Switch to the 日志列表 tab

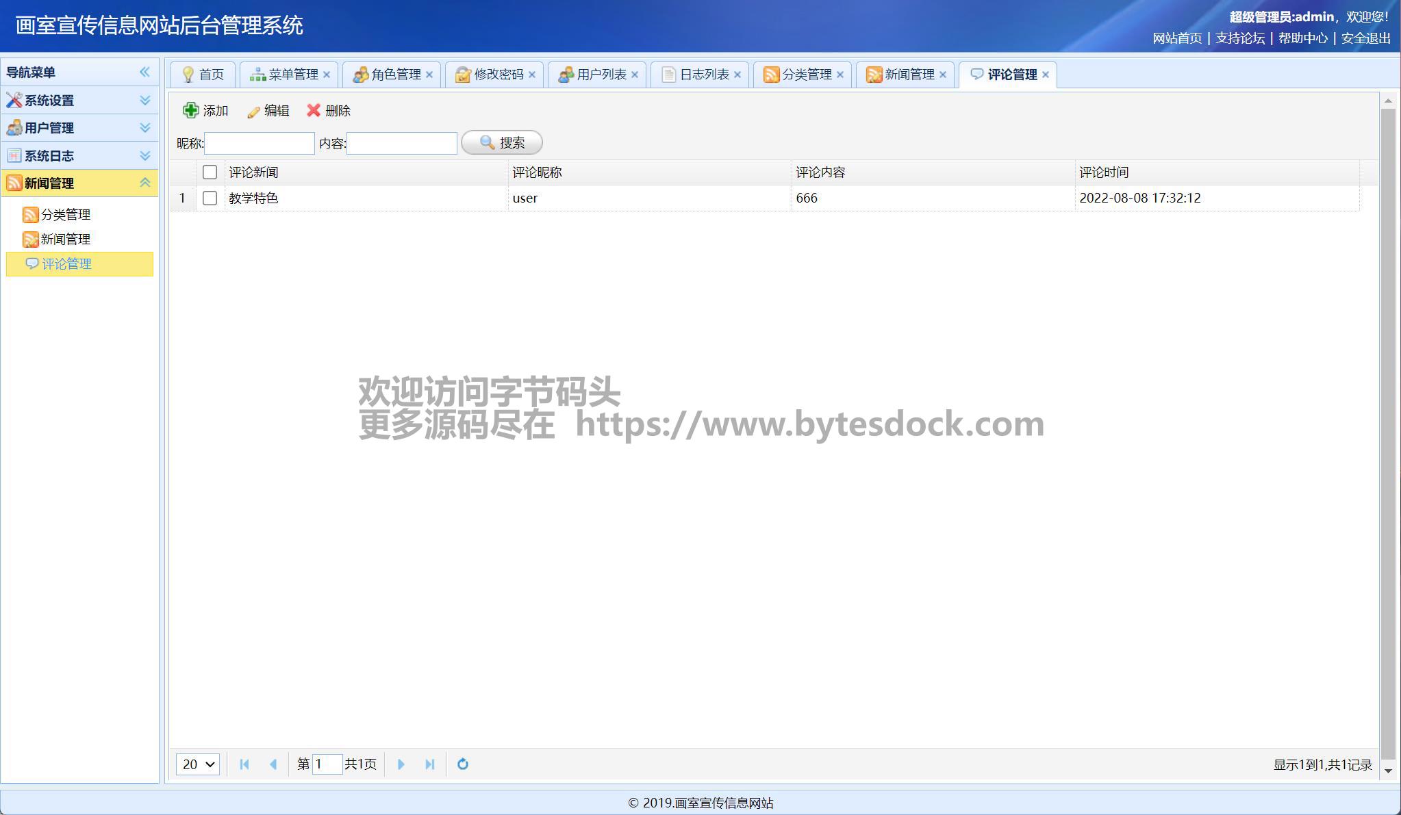coord(704,75)
